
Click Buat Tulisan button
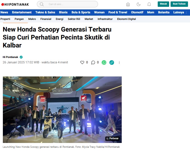coord(179,4)
